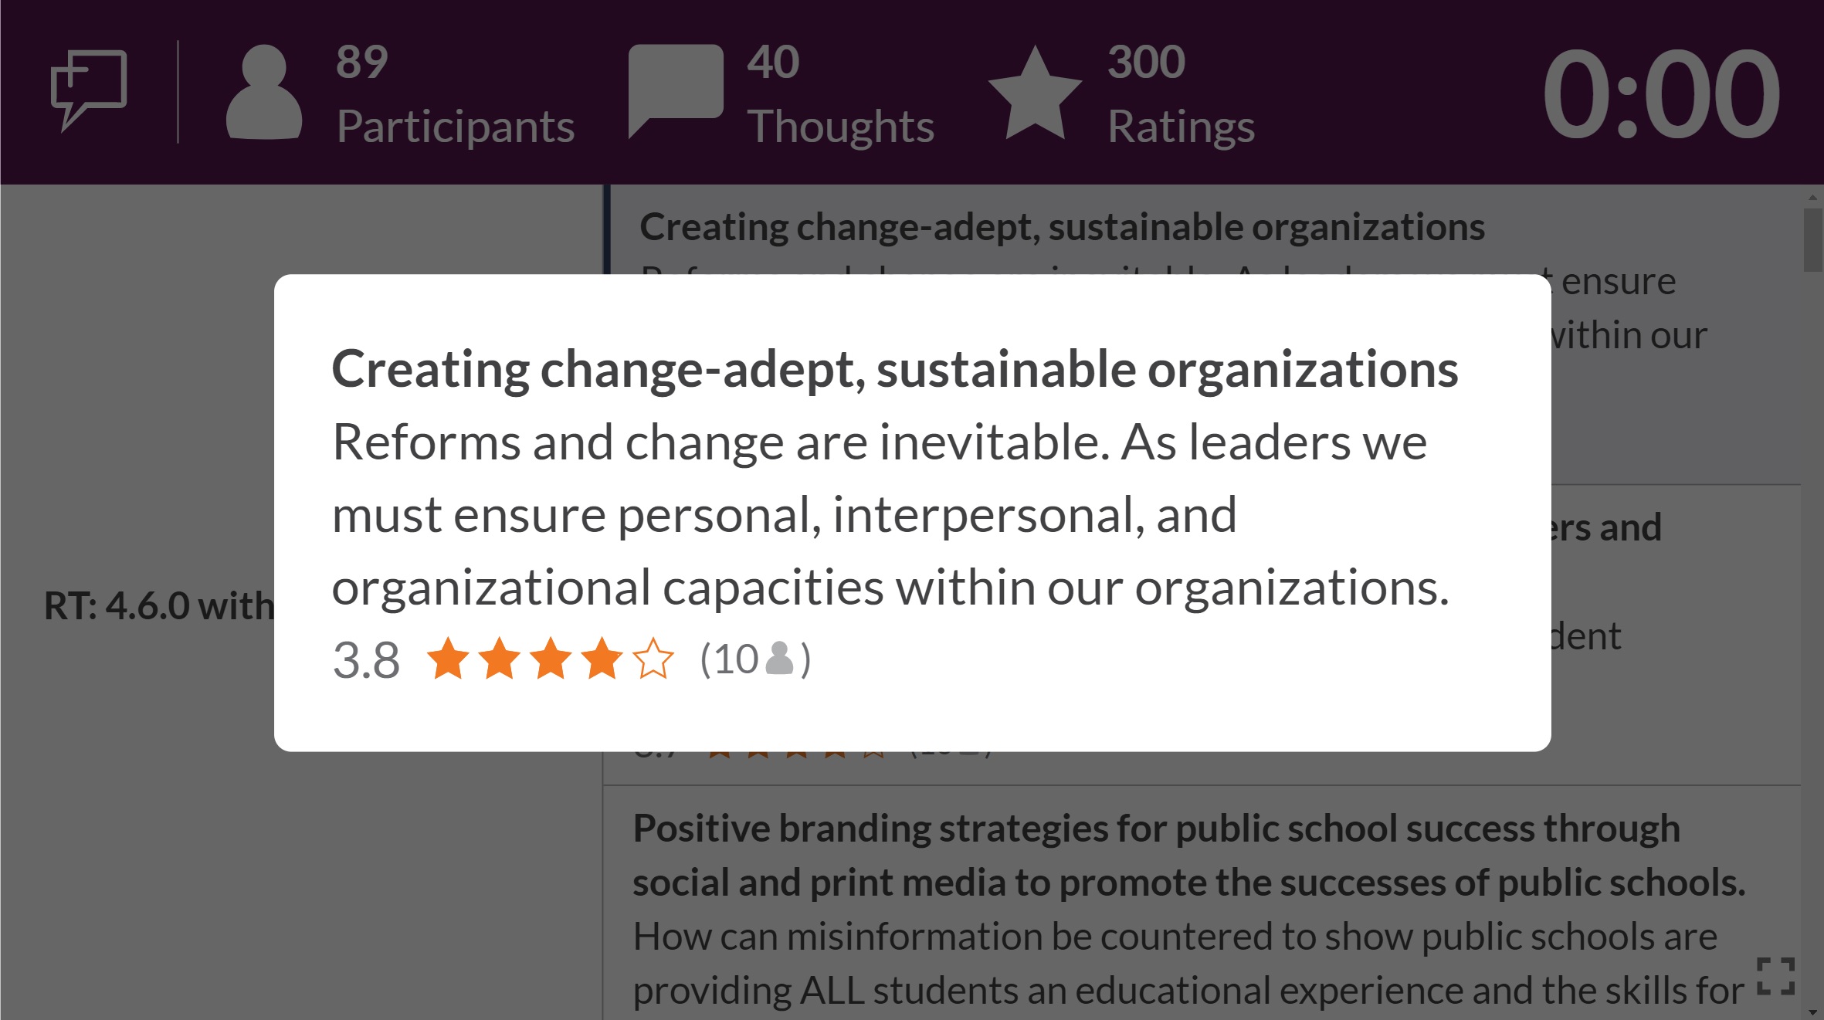
Task: Click the first orange star in popup
Action: pyautogui.click(x=448, y=659)
